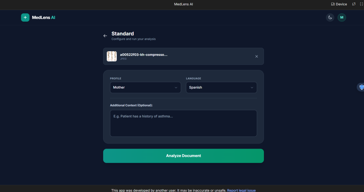
Task: Click the Additional Context text area
Action: coord(183,123)
